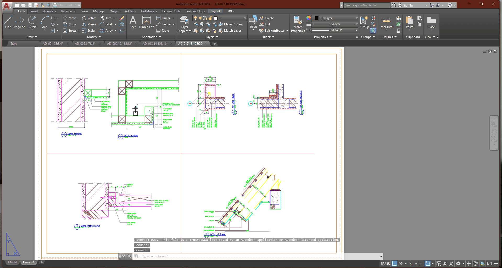Toggle the PAPER space button
The width and height of the screenshot is (502, 268).
click(385, 264)
